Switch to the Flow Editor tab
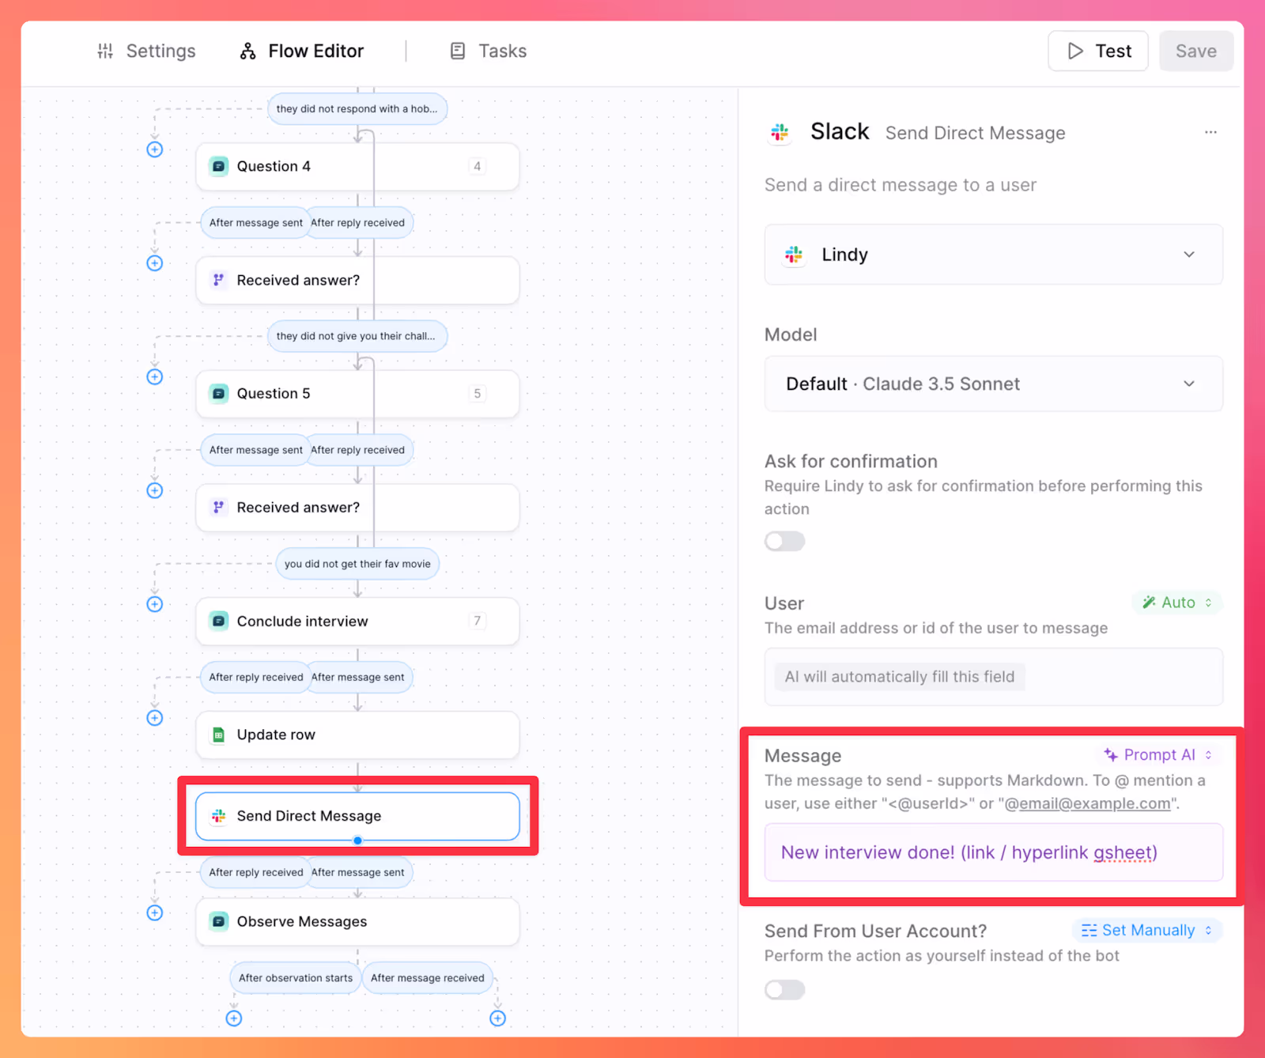The width and height of the screenshot is (1265, 1058). coord(301,51)
